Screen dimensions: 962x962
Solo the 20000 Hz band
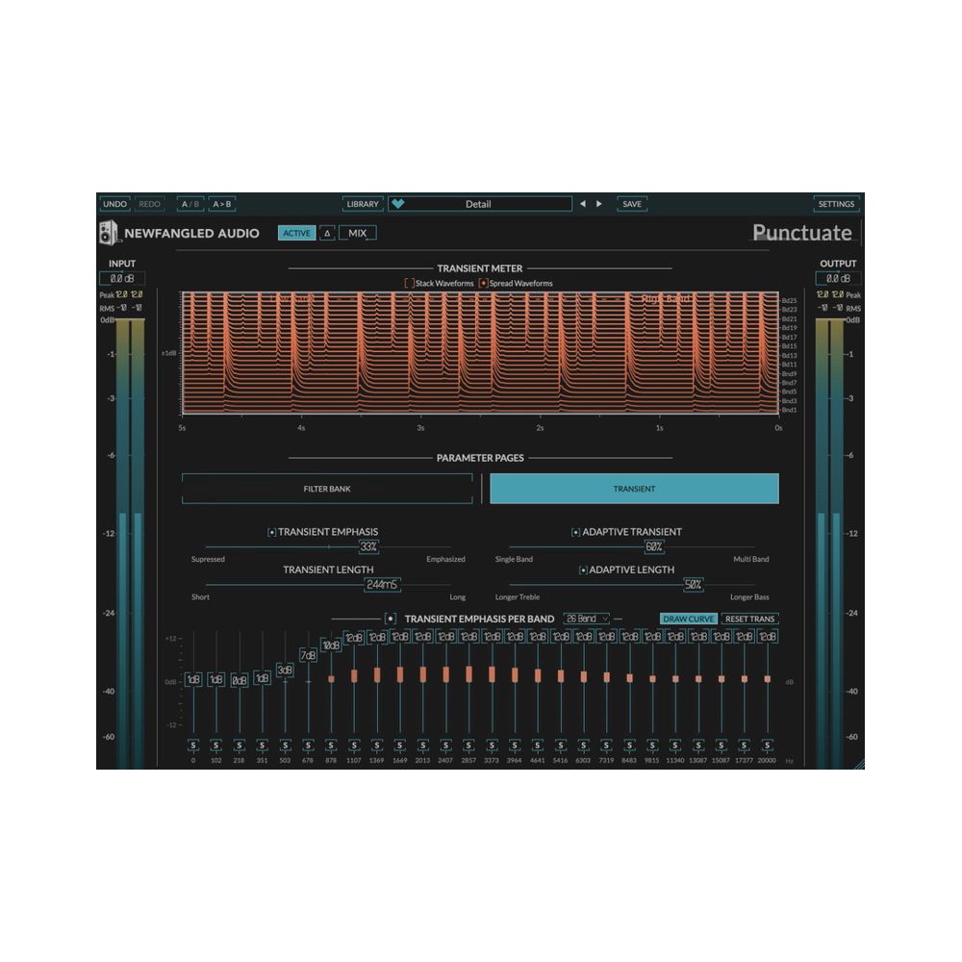pyautogui.click(x=768, y=746)
